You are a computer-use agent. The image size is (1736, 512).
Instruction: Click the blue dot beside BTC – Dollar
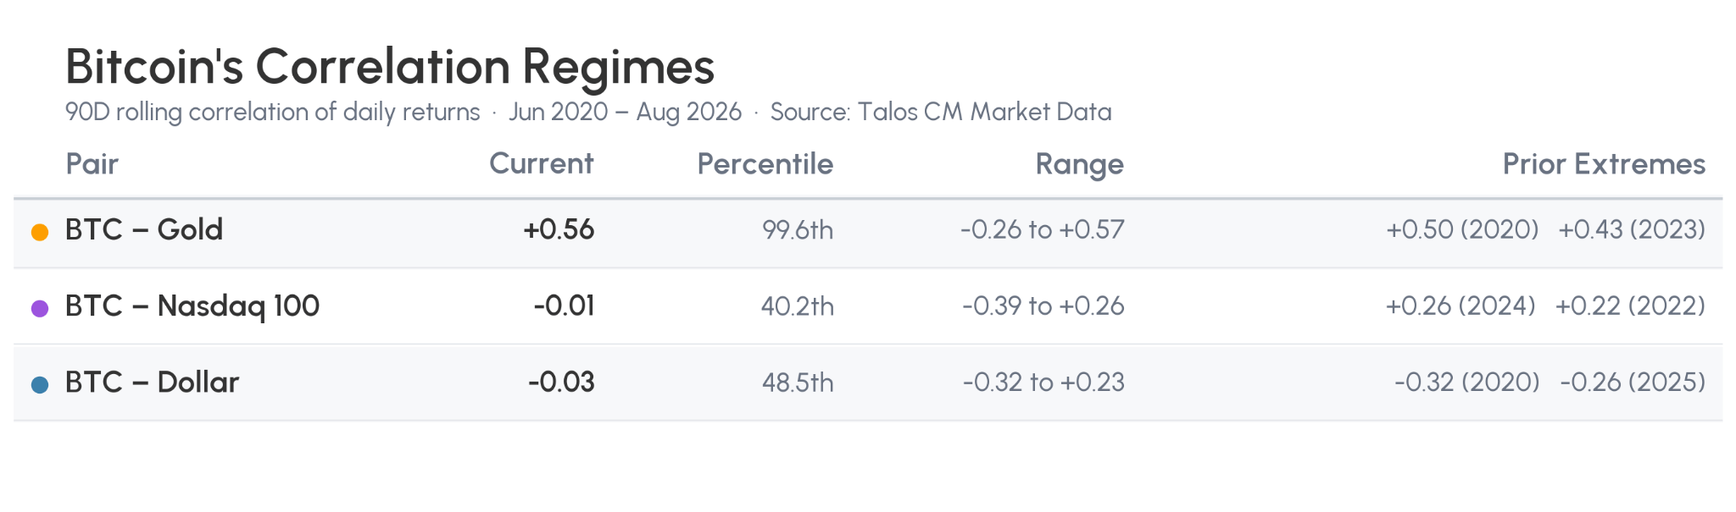click(x=40, y=385)
